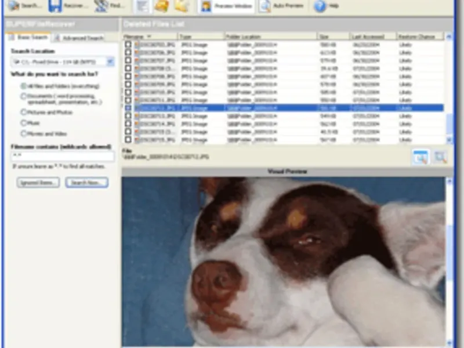The image size is (464, 348).
Task: Click the file list scrollbar up arrow
Action: click(x=449, y=37)
